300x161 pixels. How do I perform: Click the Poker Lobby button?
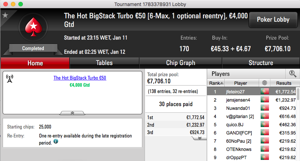(273, 20)
